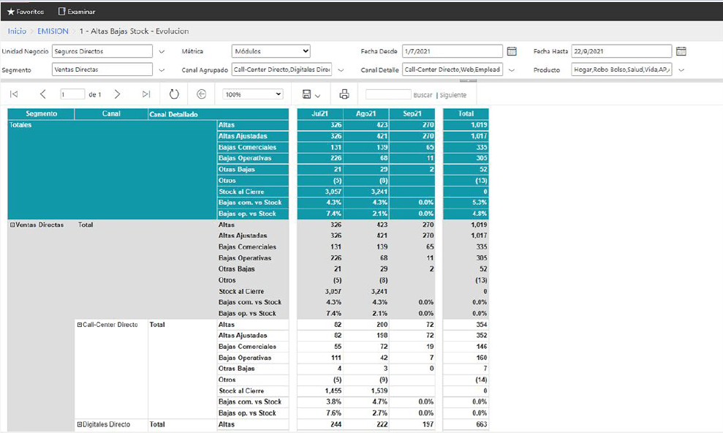Collapse the Ventas Directas segment

coord(12,225)
